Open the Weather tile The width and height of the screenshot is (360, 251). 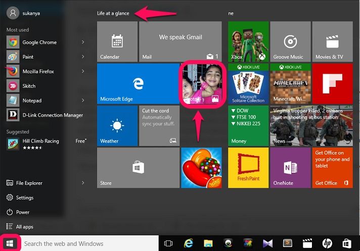click(x=117, y=126)
